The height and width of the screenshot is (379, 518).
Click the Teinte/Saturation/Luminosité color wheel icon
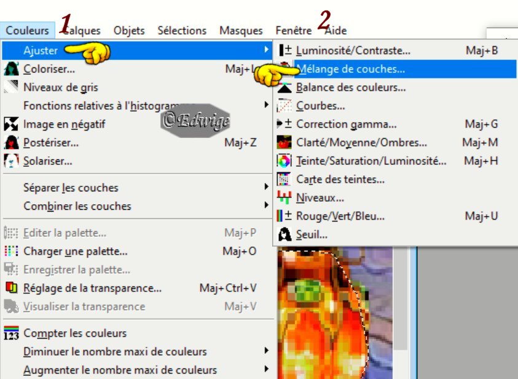(284, 161)
